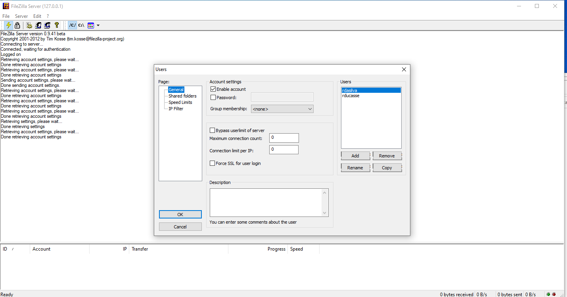The height and width of the screenshot is (297, 567).
Task: Select Shared folders page
Action: [x=182, y=96]
